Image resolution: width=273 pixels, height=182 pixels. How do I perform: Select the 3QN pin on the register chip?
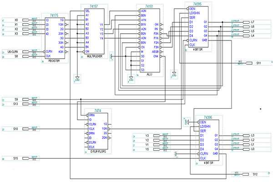click(61, 43)
